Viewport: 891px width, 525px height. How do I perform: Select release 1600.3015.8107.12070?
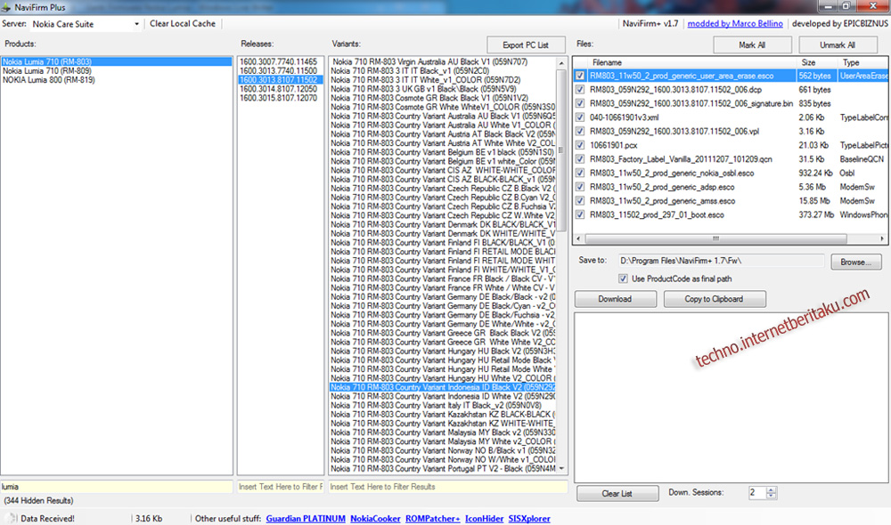280,98
